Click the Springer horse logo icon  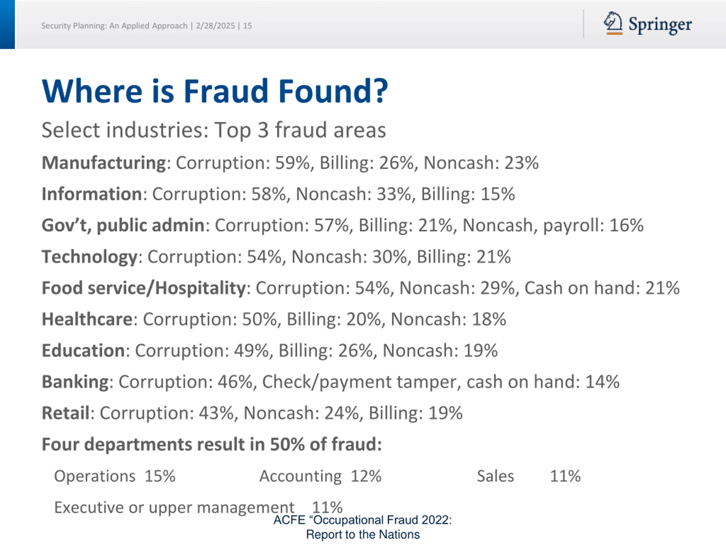click(613, 23)
